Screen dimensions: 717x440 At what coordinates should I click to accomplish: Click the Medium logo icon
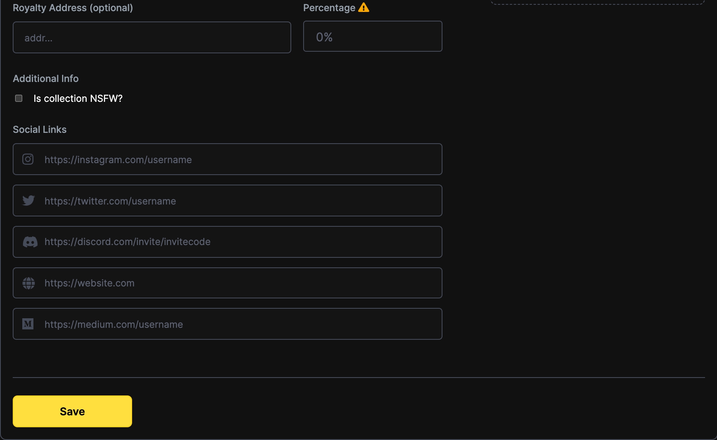[28, 324]
